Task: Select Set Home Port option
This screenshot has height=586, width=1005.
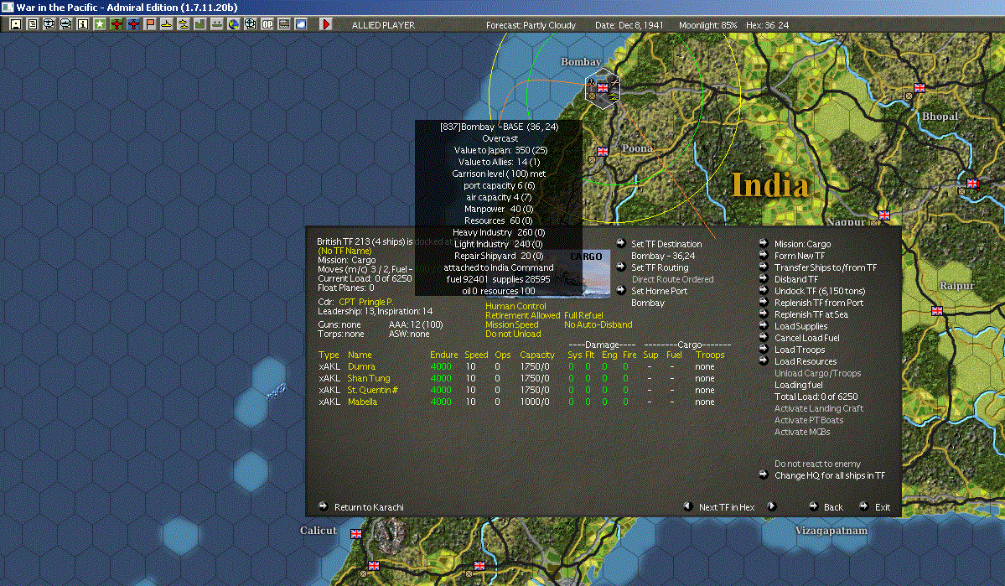Action: tap(659, 291)
